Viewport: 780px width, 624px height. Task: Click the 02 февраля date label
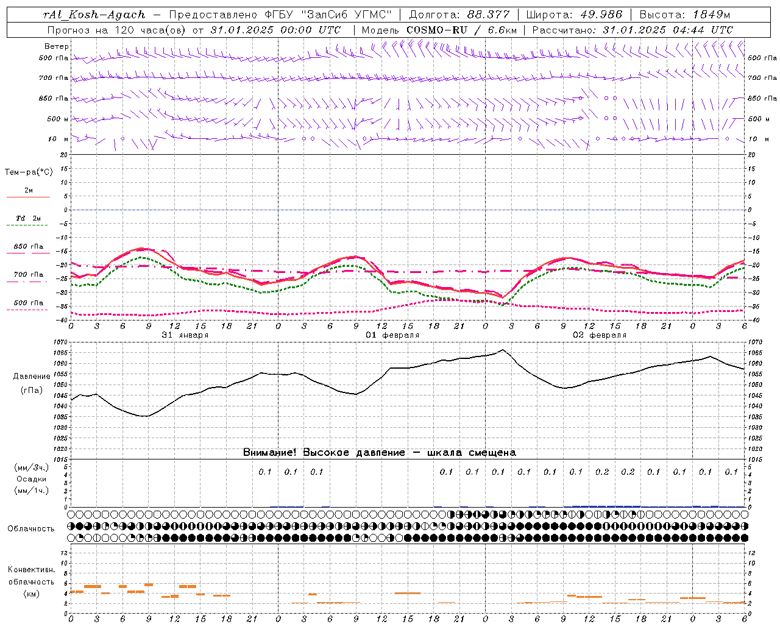tap(600, 335)
